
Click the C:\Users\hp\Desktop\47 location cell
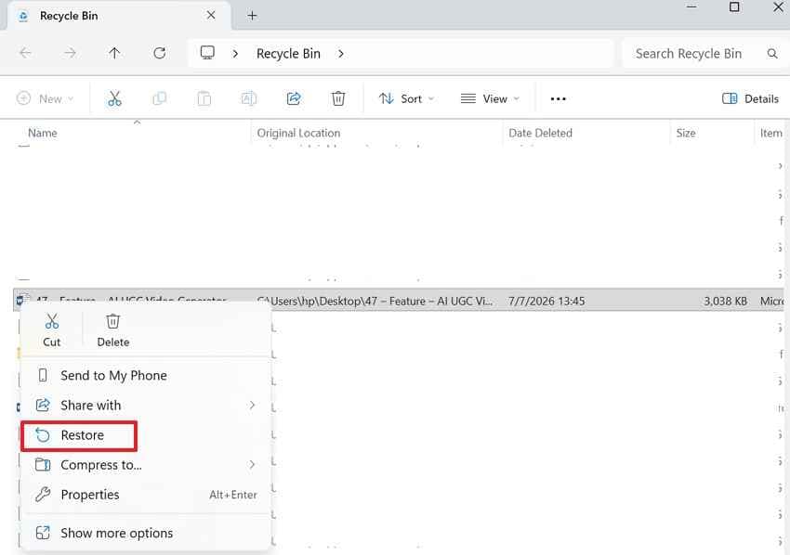(375, 301)
